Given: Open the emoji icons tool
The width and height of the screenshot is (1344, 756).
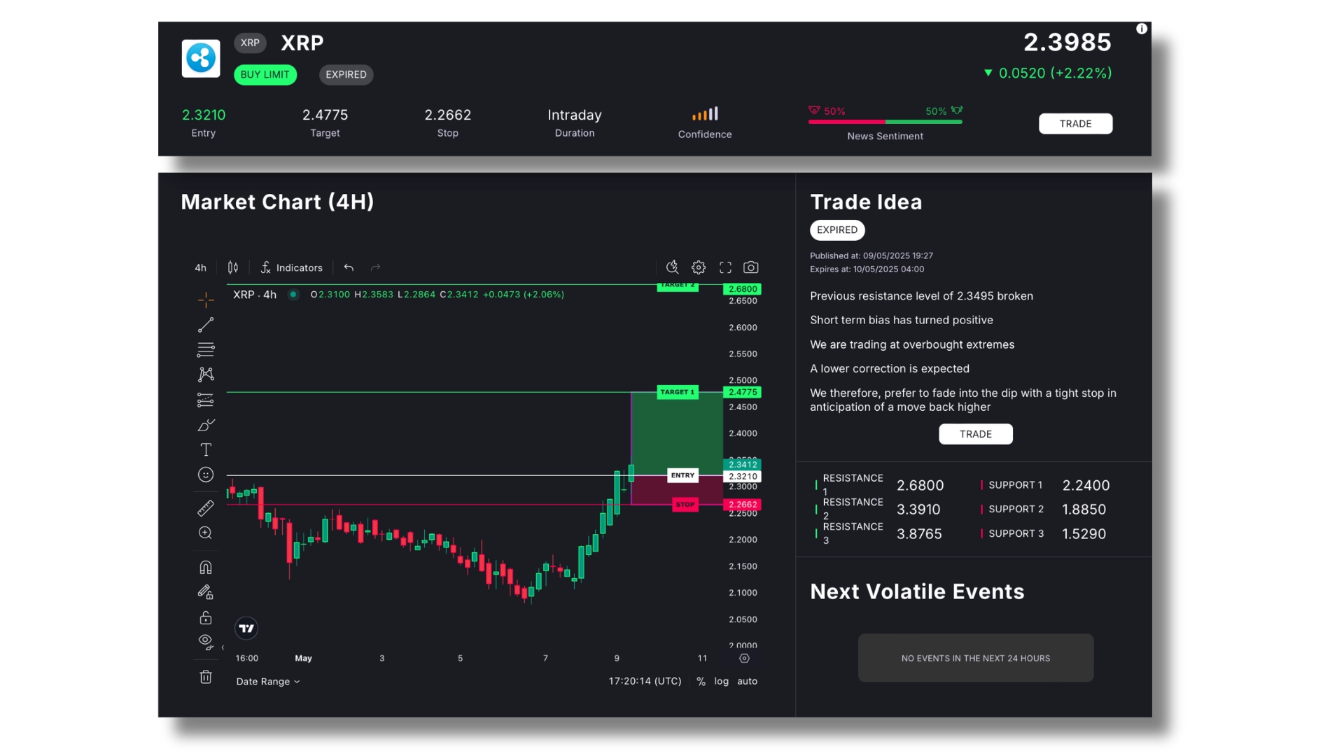Looking at the screenshot, I should [x=206, y=475].
